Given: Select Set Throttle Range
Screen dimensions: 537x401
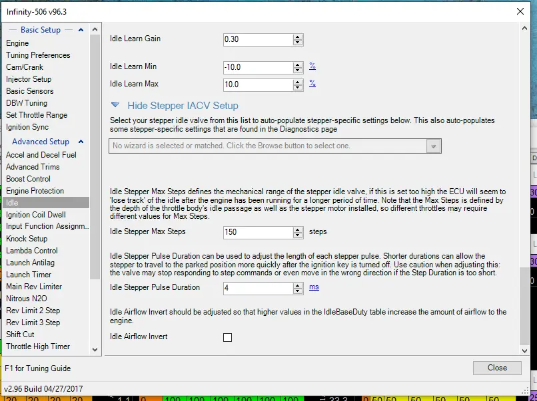Looking at the screenshot, I should tap(37, 115).
